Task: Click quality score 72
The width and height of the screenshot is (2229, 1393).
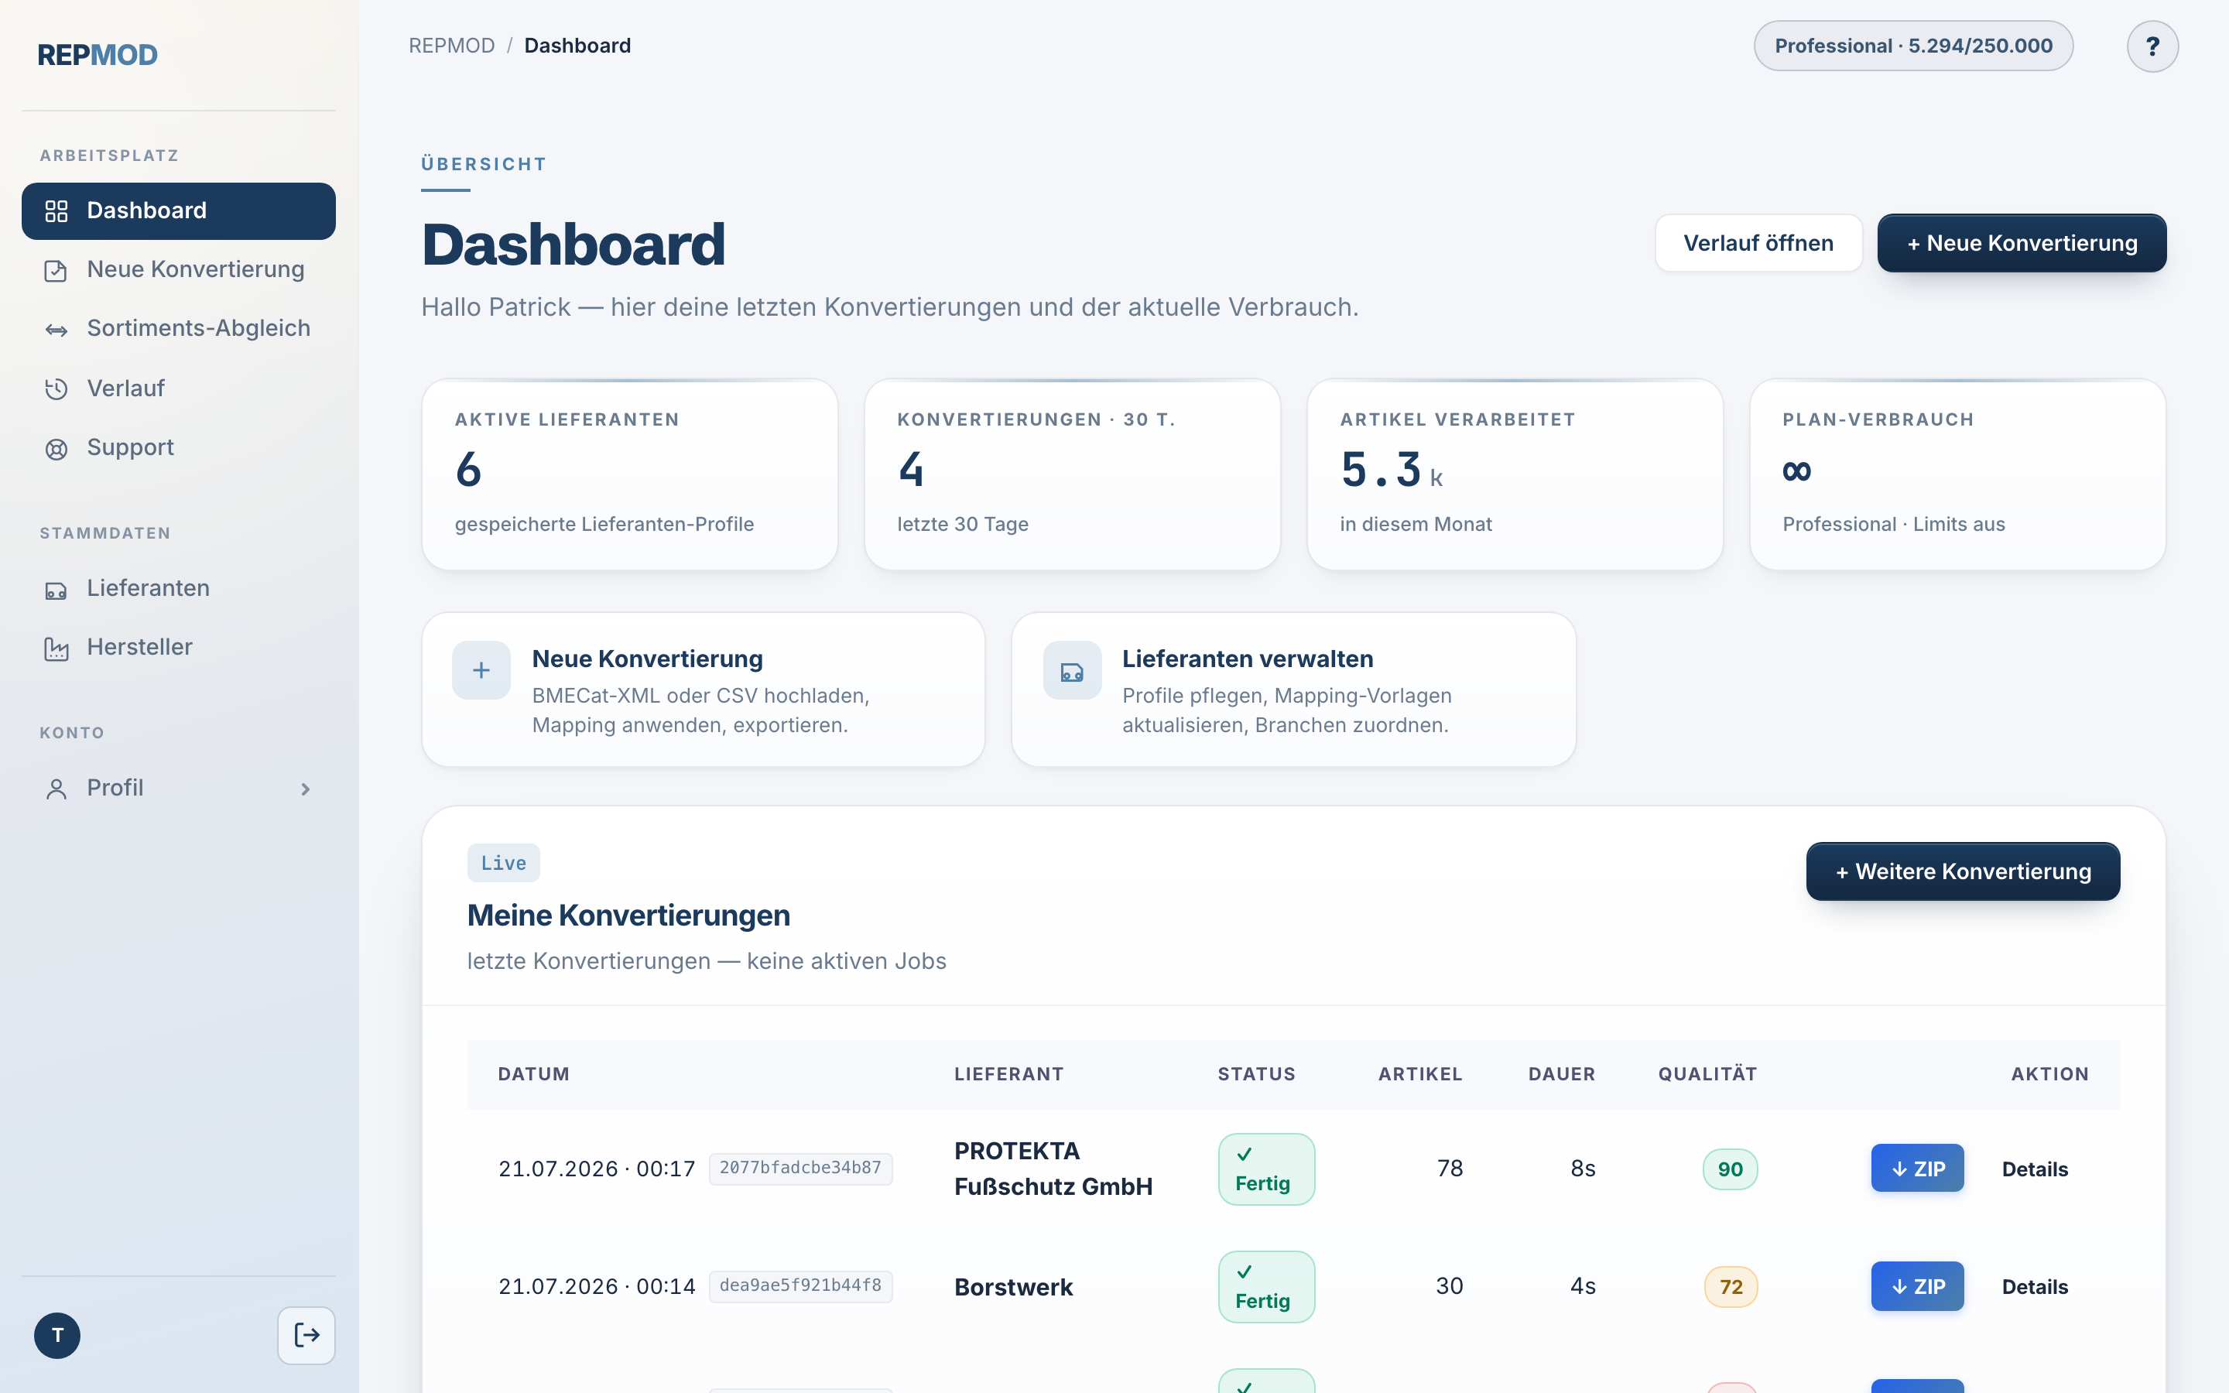Action: coord(1731,1287)
